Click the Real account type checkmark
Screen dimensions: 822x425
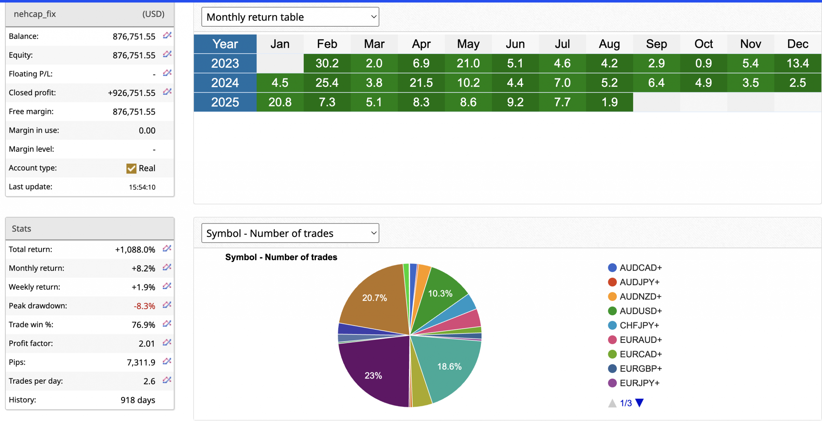[x=131, y=168]
